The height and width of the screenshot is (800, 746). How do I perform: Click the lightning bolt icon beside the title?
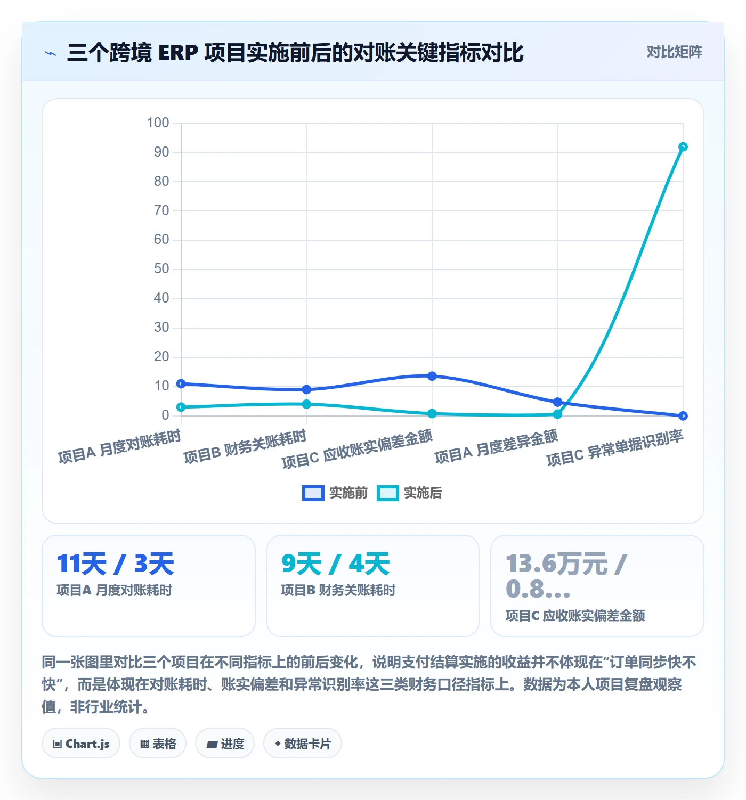click(51, 53)
